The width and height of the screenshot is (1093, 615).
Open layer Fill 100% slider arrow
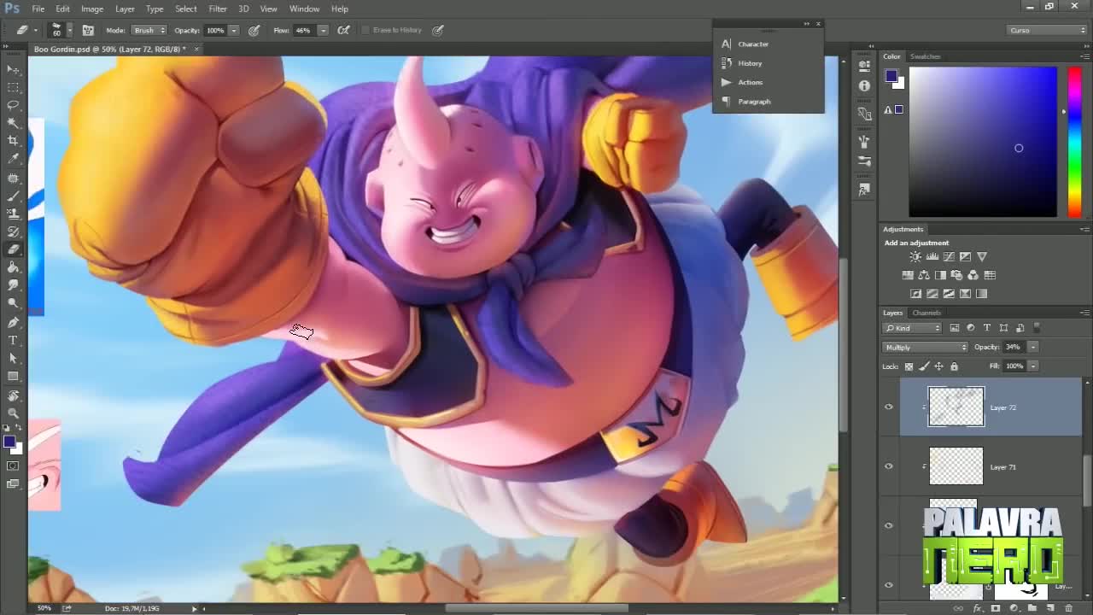pos(1032,366)
